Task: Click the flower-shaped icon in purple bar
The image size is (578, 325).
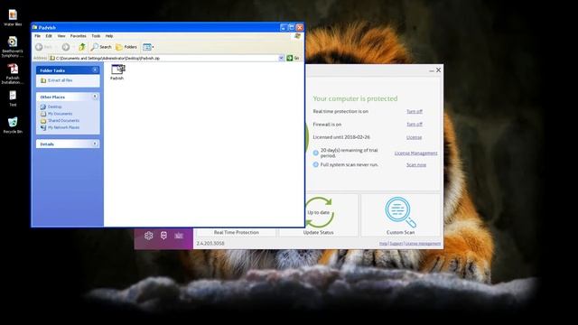Action: (x=148, y=236)
